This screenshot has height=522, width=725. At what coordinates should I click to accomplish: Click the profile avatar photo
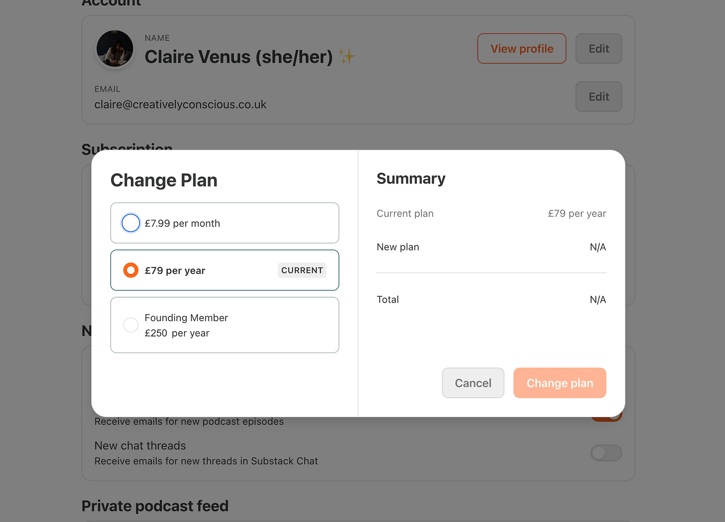[115, 49]
